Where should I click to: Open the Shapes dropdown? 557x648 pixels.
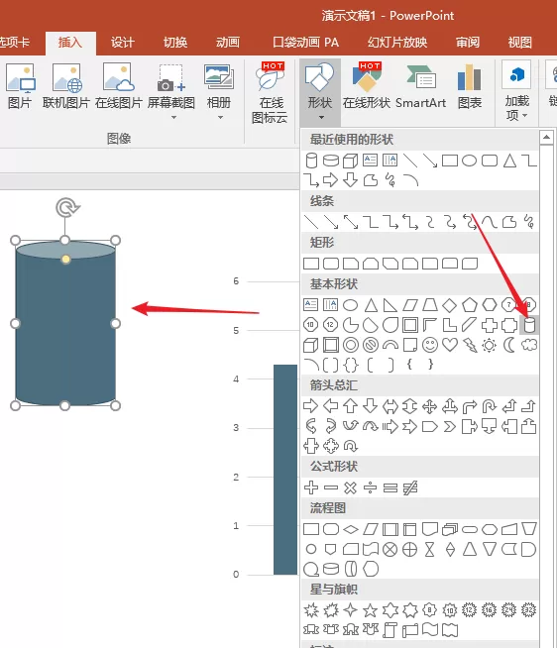pos(320,92)
